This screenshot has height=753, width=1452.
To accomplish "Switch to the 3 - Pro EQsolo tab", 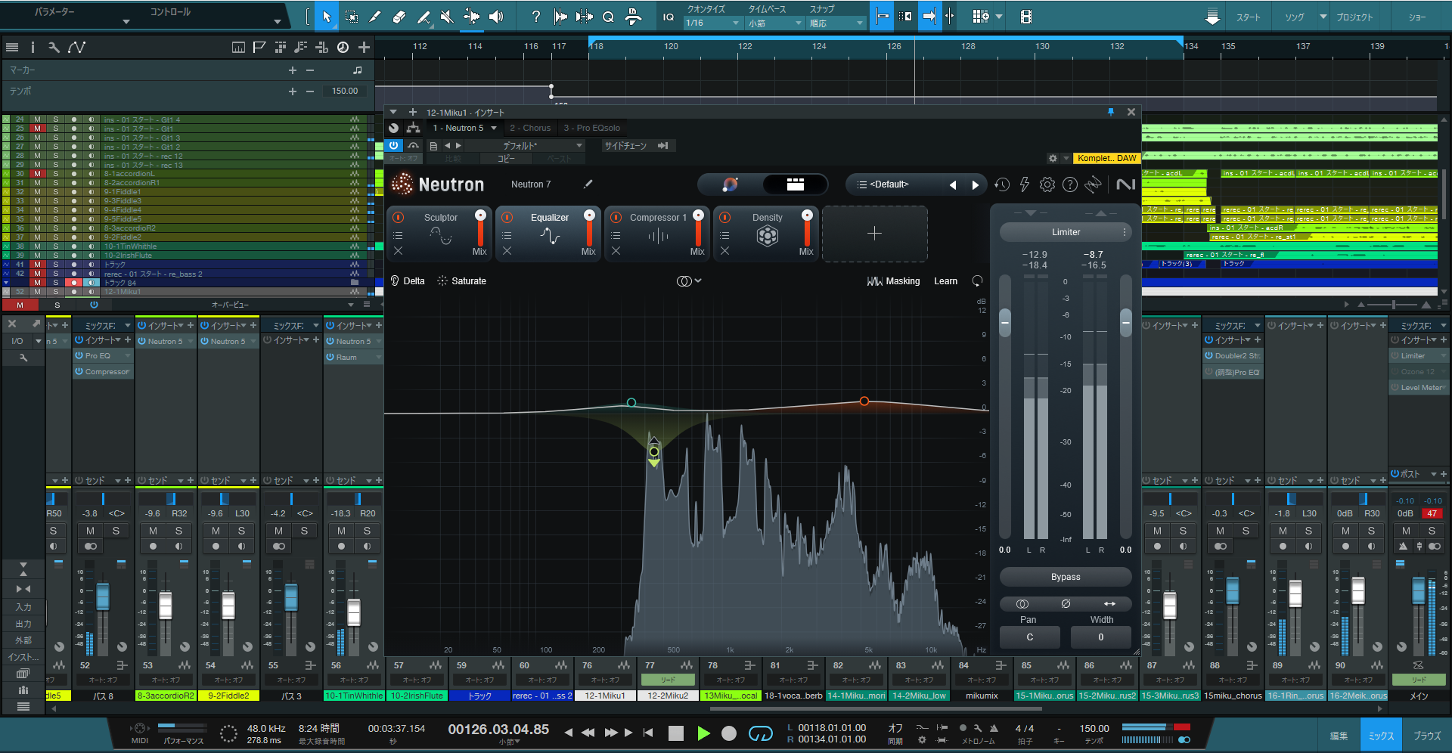I will tap(591, 128).
